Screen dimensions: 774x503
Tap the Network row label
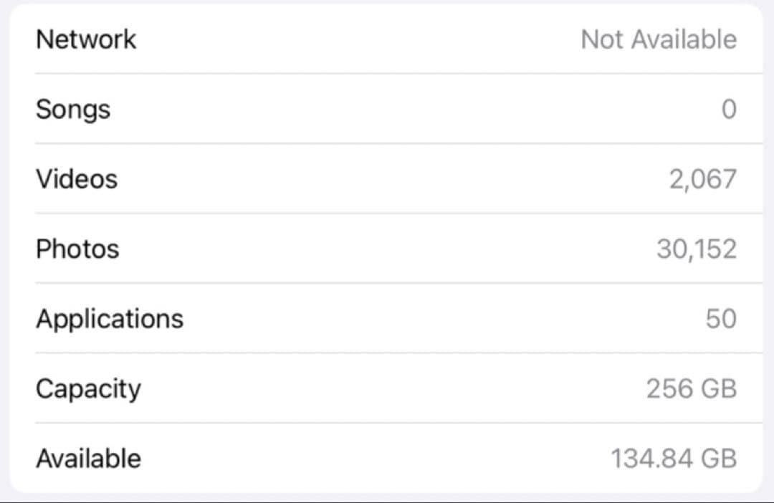[x=86, y=39]
